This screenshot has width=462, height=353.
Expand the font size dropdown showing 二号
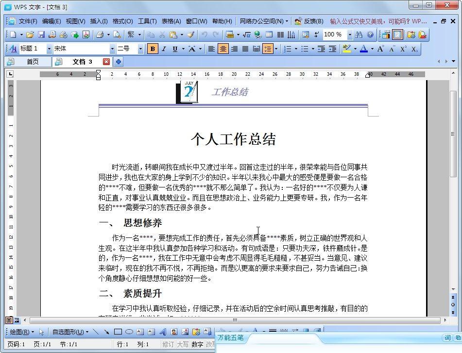click(140, 49)
